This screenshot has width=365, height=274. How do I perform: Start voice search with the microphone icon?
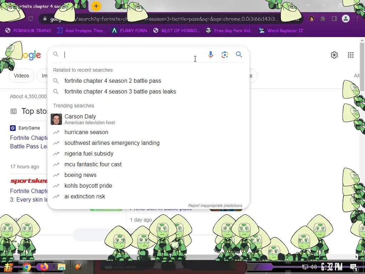[x=210, y=55]
